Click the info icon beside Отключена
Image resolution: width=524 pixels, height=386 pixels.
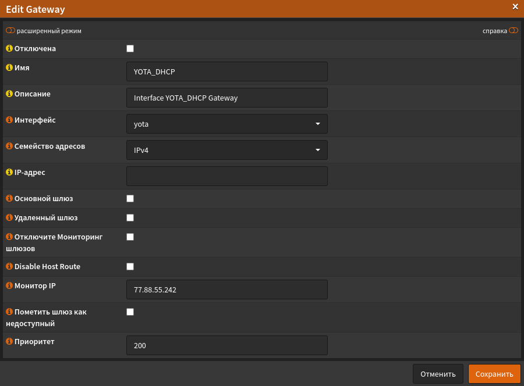click(x=9, y=48)
